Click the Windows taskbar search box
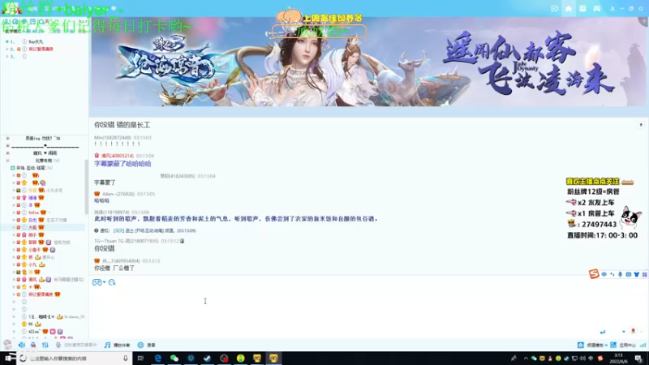Viewport: 649px width, 365px height. 75,359
